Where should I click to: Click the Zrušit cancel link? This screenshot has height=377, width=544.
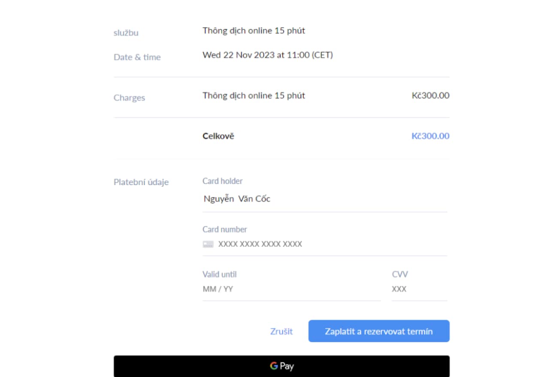(281, 331)
